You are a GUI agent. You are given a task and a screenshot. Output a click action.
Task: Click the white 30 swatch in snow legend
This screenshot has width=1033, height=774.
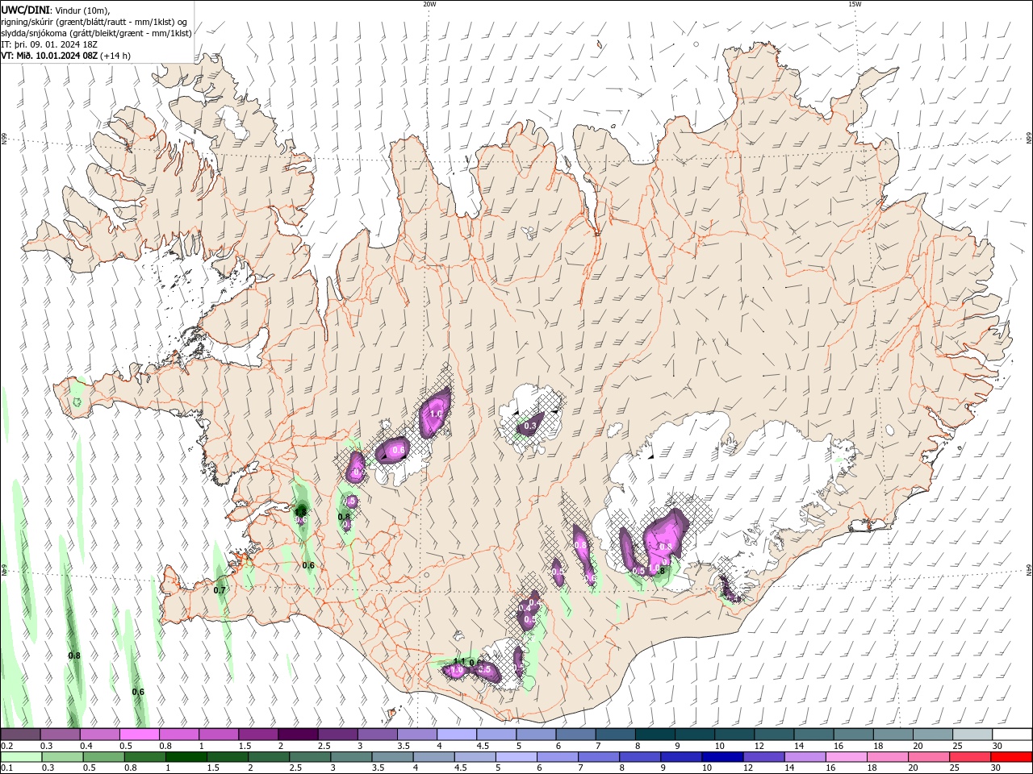1013,734
